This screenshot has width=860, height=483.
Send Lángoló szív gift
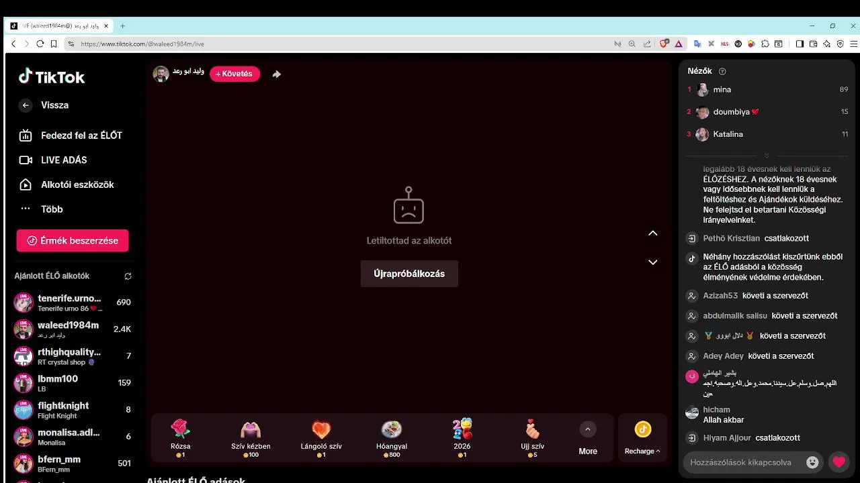point(321,438)
